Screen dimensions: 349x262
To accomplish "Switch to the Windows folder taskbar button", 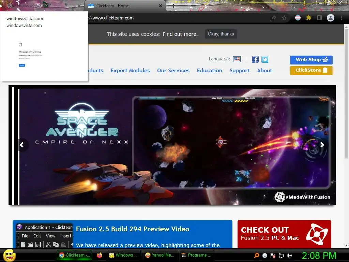I will coord(124,255).
